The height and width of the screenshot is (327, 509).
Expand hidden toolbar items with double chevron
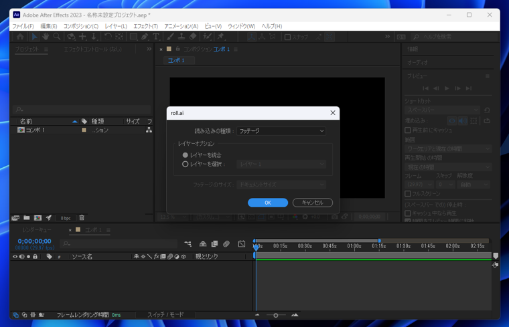[387, 37]
